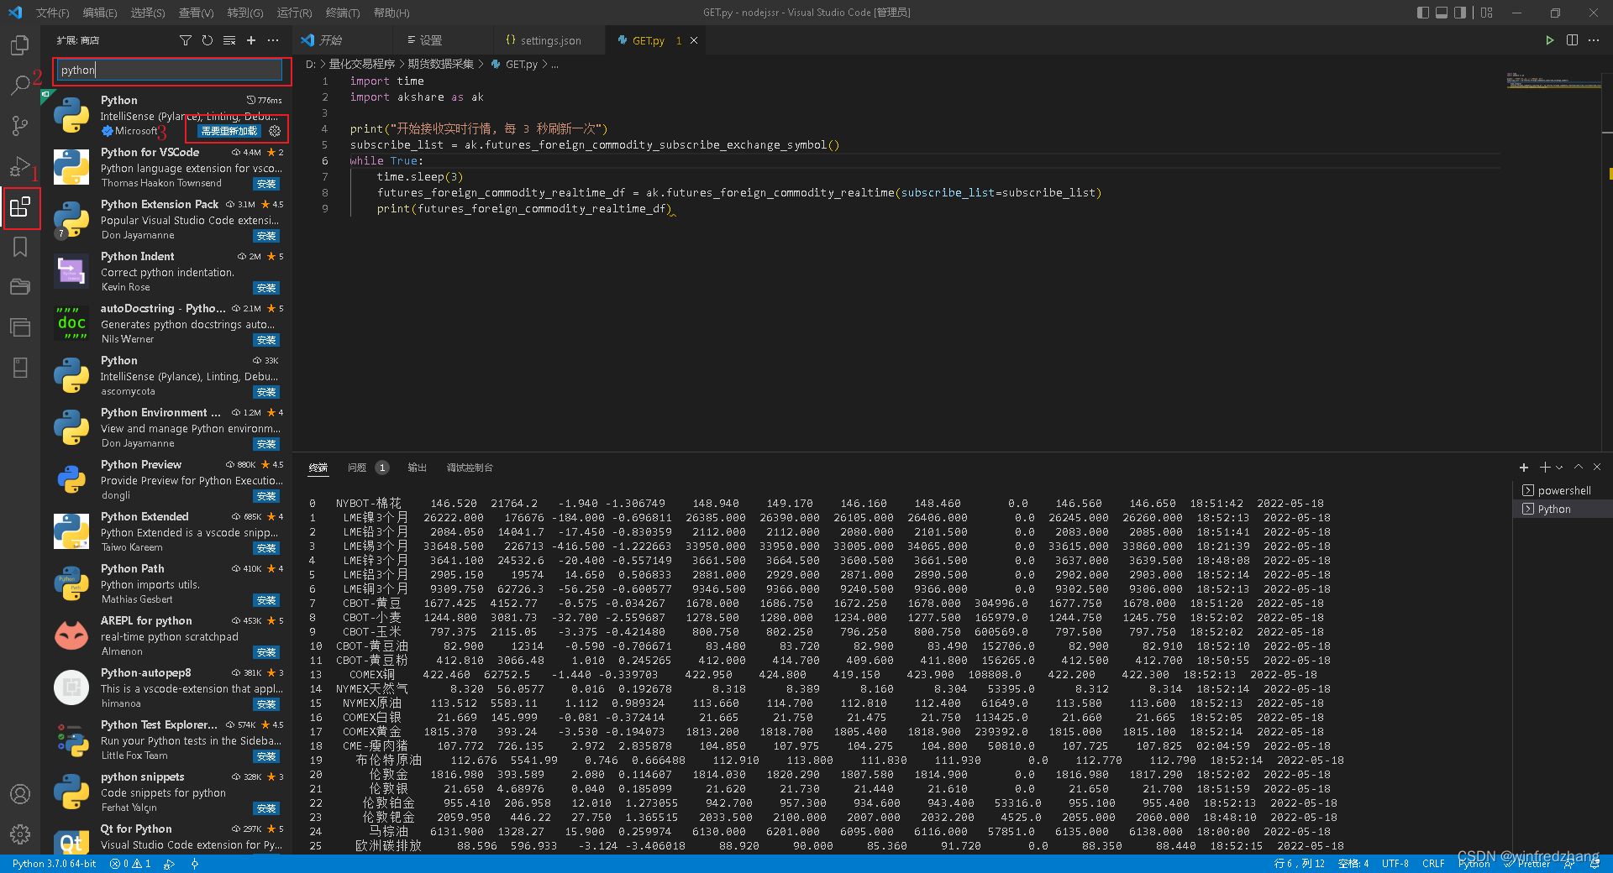Switch to the 调试控制台 panel tab
This screenshot has width=1613, height=873.
point(470,468)
